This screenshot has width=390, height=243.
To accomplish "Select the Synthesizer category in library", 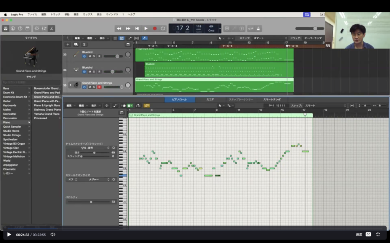I will tap(11, 139).
